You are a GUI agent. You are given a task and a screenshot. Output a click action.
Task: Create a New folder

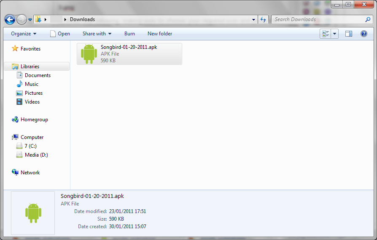(160, 34)
